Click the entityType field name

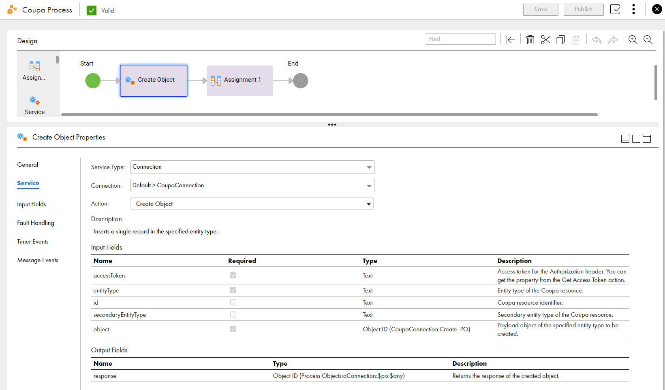[106, 290]
